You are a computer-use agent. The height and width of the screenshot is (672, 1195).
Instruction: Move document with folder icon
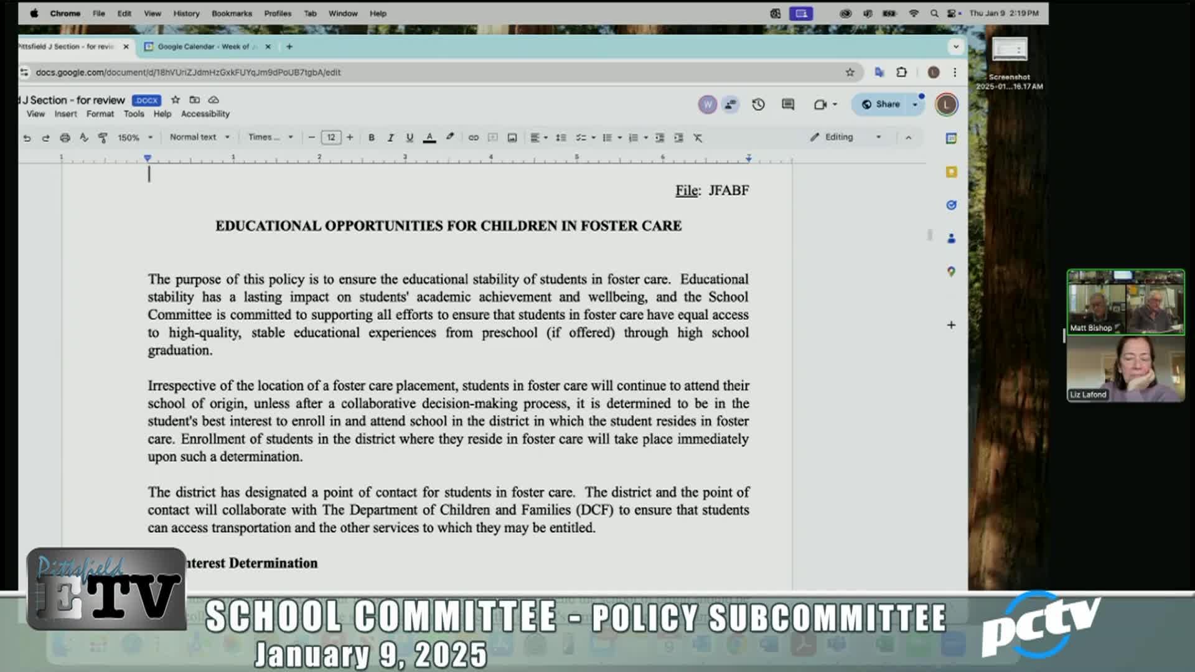(x=195, y=100)
